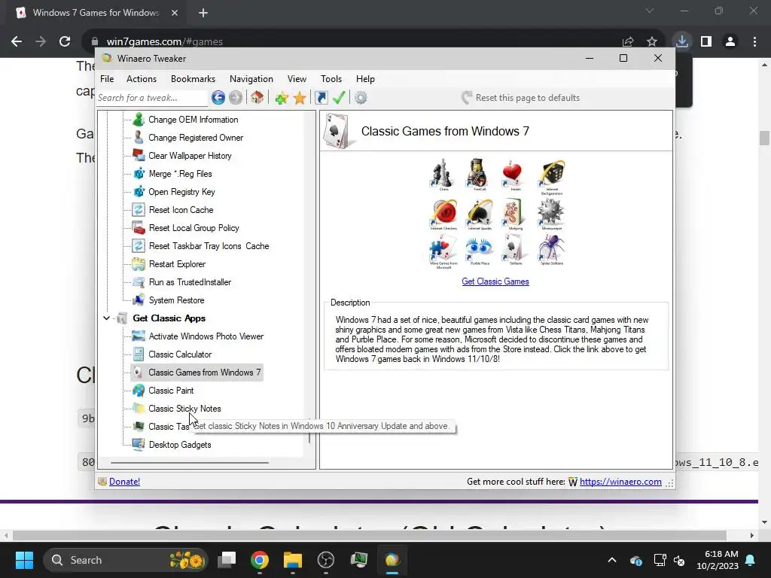Collapse the Get Classic Apps tree node
This screenshot has height=578, width=771.
click(x=106, y=318)
